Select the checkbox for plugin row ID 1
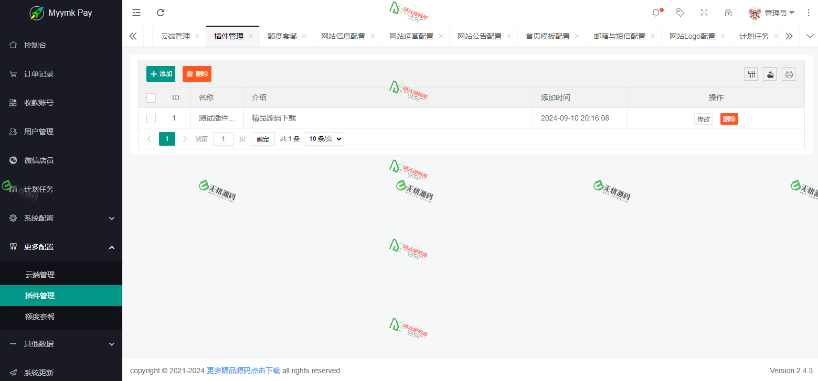The width and height of the screenshot is (818, 381). tap(151, 118)
